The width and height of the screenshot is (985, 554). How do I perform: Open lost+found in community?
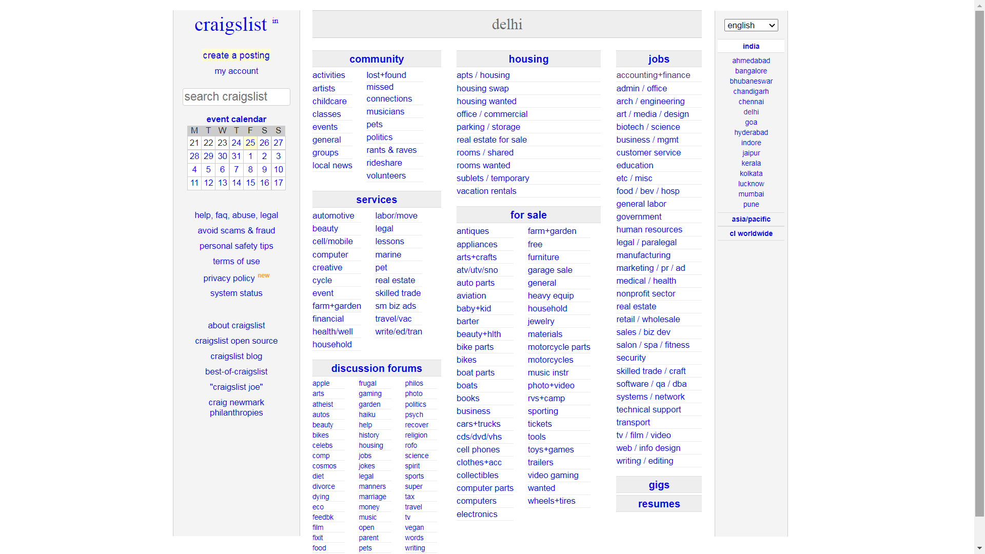tap(386, 75)
